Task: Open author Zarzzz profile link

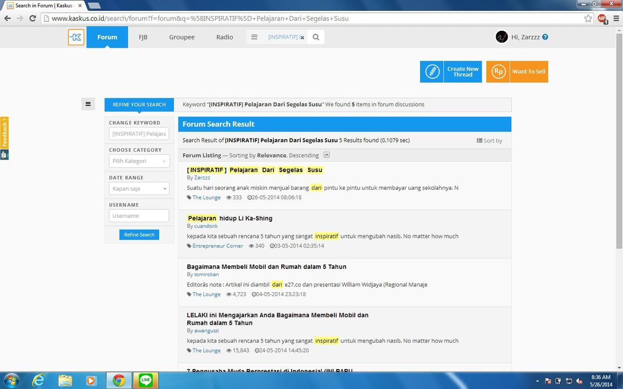Action: [202, 177]
